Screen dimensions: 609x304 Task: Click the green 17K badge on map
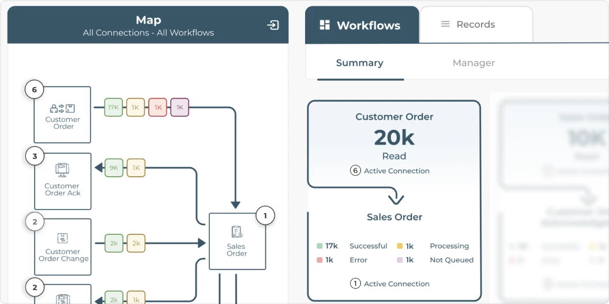[x=114, y=108]
